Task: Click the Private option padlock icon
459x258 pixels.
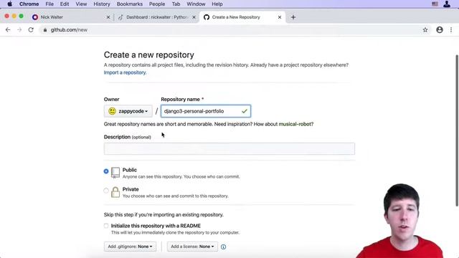Action: pyautogui.click(x=115, y=192)
